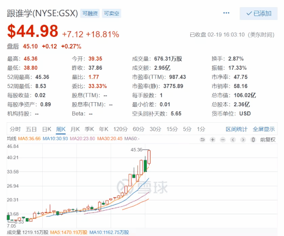284x236 pixels.
Task: Click the chart reset undo icon
Action: pos(203,140)
